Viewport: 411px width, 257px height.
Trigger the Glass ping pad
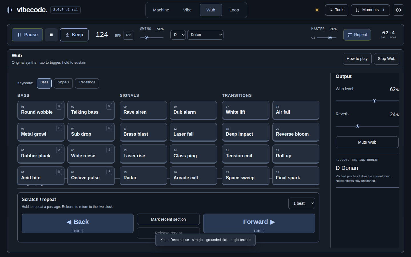coord(193,154)
